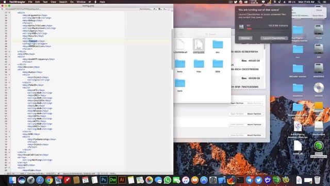Open the Unicode (UTF-8) encoding popup

[x=36, y=174]
